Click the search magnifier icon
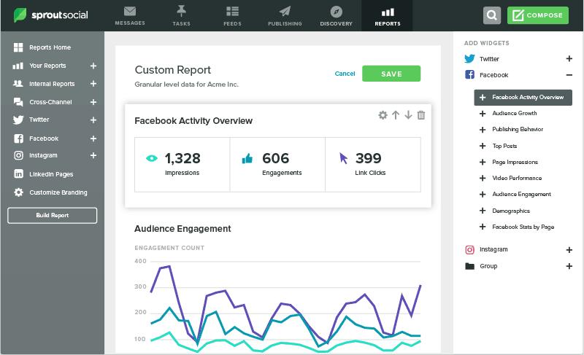This screenshot has width=584, height=355. 493,15
